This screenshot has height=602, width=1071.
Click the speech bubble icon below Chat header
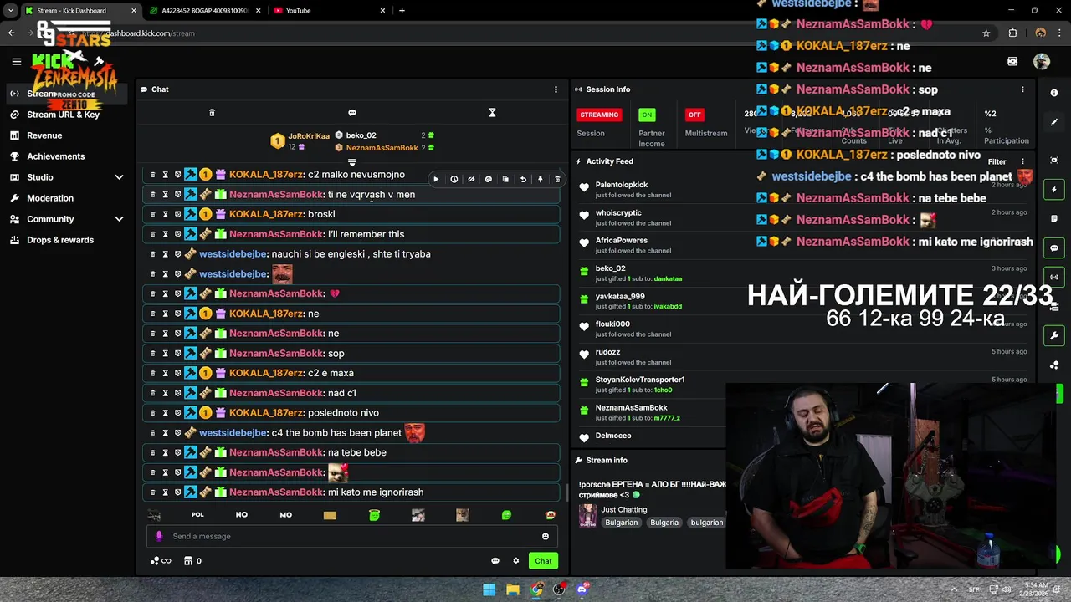(x=352, y=112)
